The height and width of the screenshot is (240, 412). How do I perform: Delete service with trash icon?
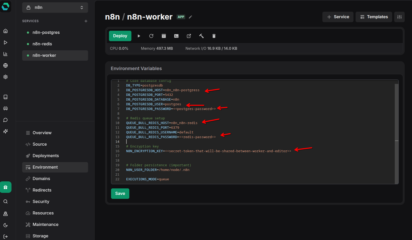(214, 36)
